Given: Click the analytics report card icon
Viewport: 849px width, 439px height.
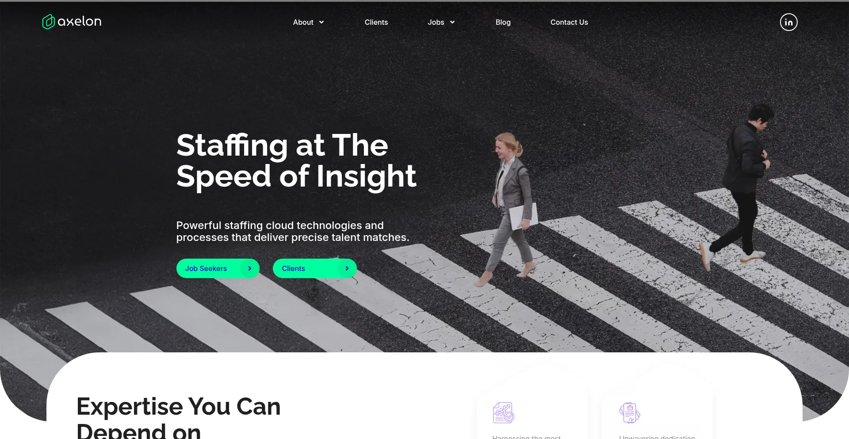Looking at the screenshot, I should tap(503, 412).
